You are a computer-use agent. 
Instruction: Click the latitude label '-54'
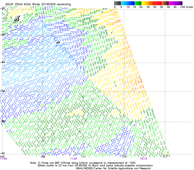tap(2, 62)
